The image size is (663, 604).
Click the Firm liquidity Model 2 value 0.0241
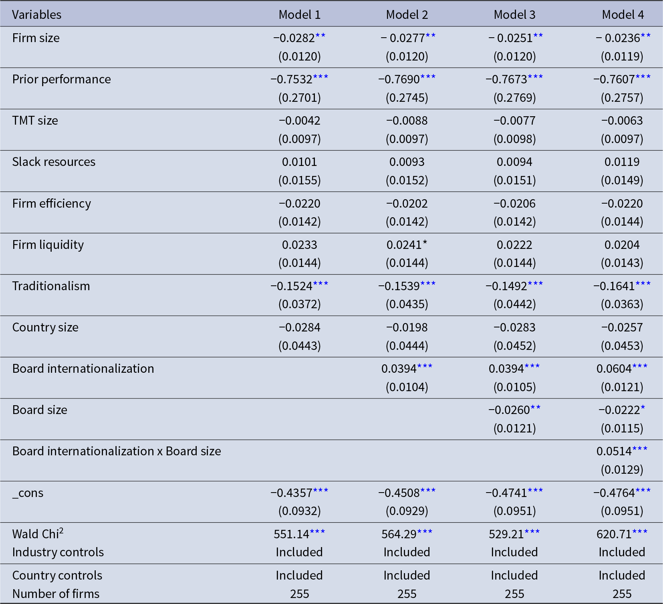pos(404,245)
